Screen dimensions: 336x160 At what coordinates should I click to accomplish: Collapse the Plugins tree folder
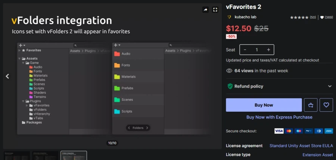click(x=23, y=101)
